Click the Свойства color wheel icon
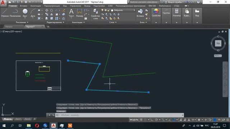The image size is (230, 129). [x=156, y=11]
